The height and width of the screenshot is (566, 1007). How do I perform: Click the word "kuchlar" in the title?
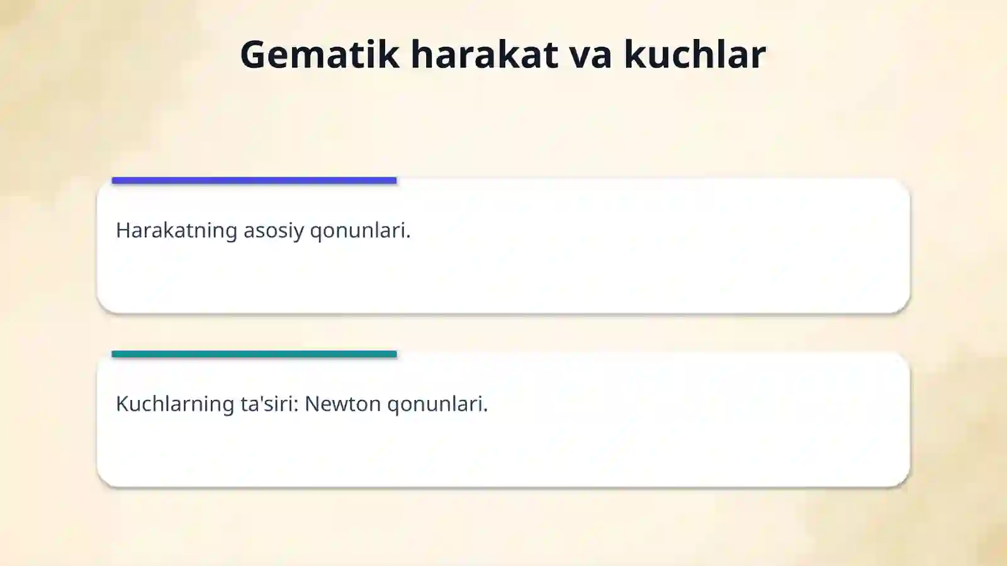(x=695, y=54)
